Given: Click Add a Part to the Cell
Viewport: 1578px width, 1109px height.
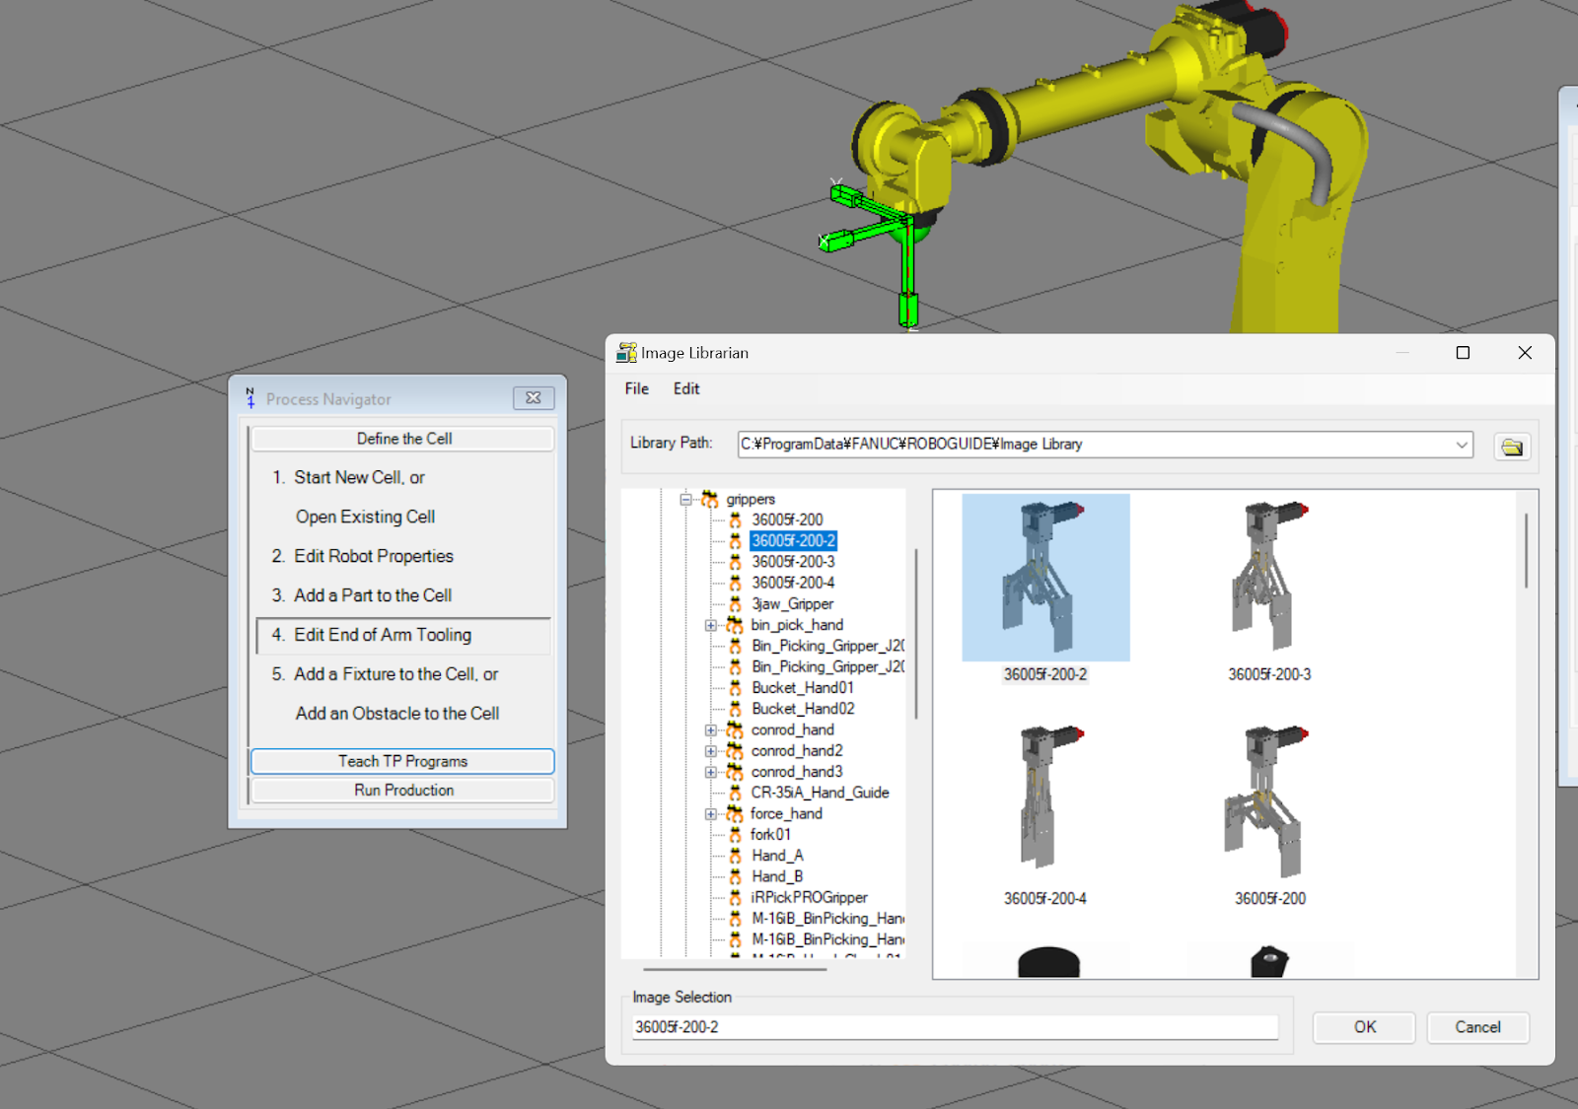Looking at the screenshot, I should (x=373, y=595).
